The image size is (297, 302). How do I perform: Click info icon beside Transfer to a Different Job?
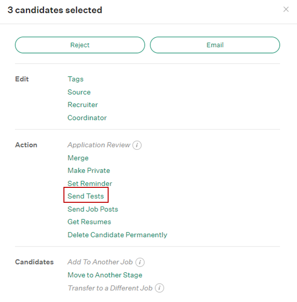[x=160, y=288]
